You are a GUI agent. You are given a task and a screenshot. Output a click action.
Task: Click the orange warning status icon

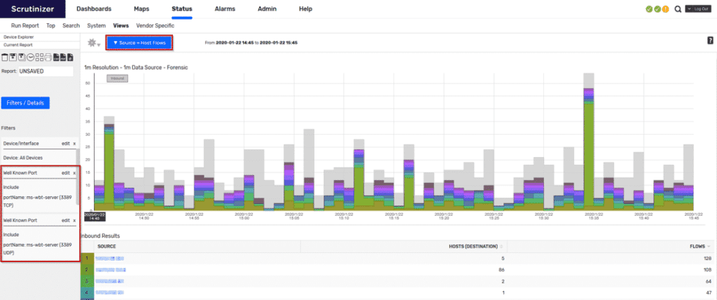[x=665, y=8]
